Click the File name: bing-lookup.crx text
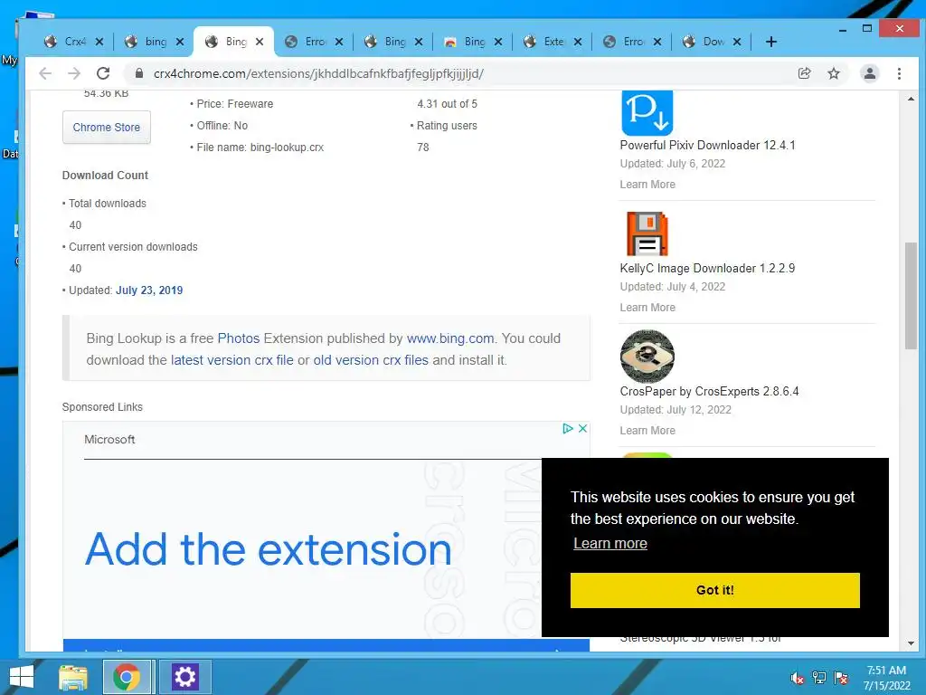 point(260,148)
